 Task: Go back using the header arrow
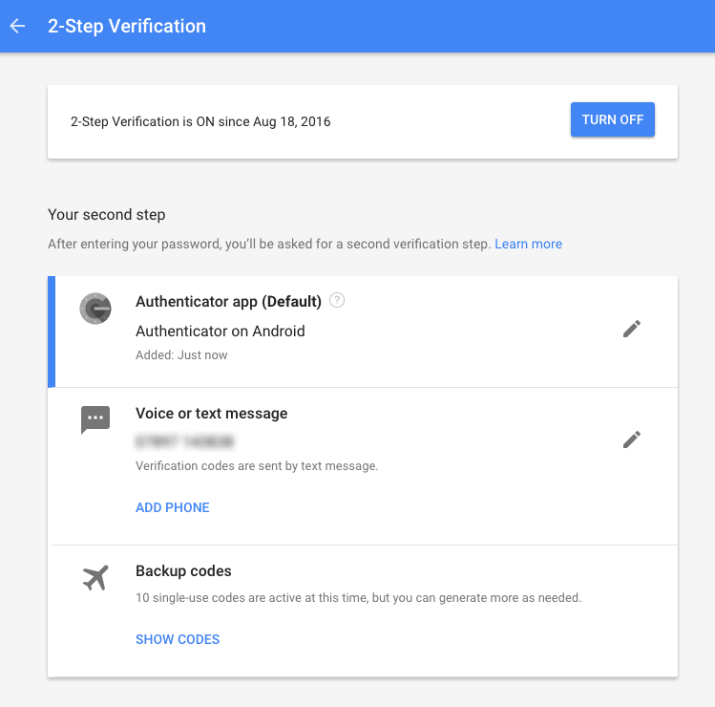(x=17, y=26)
